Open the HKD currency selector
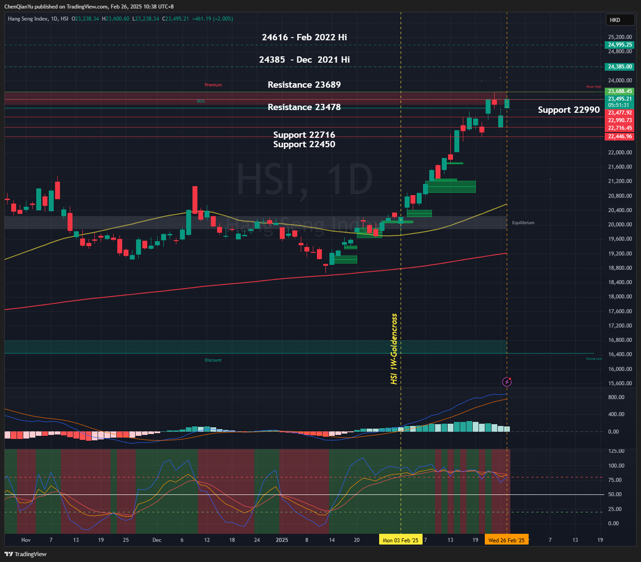This screenshot has width=641, height=562. coord(620,20)
